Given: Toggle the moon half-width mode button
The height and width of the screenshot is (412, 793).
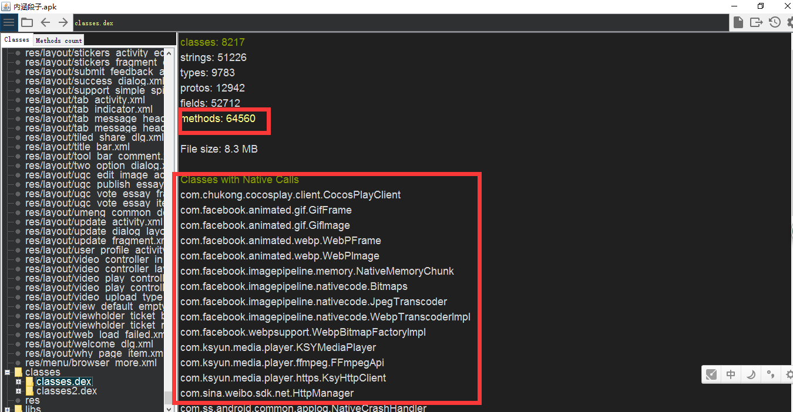Looking at the screenshot, I should [x=751, y=374].
